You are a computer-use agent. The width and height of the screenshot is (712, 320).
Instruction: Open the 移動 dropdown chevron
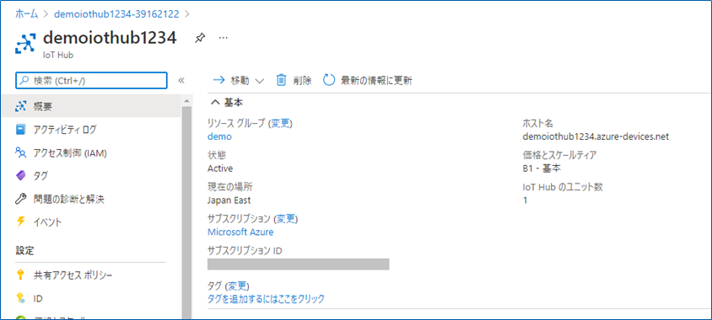coord(260,81)
